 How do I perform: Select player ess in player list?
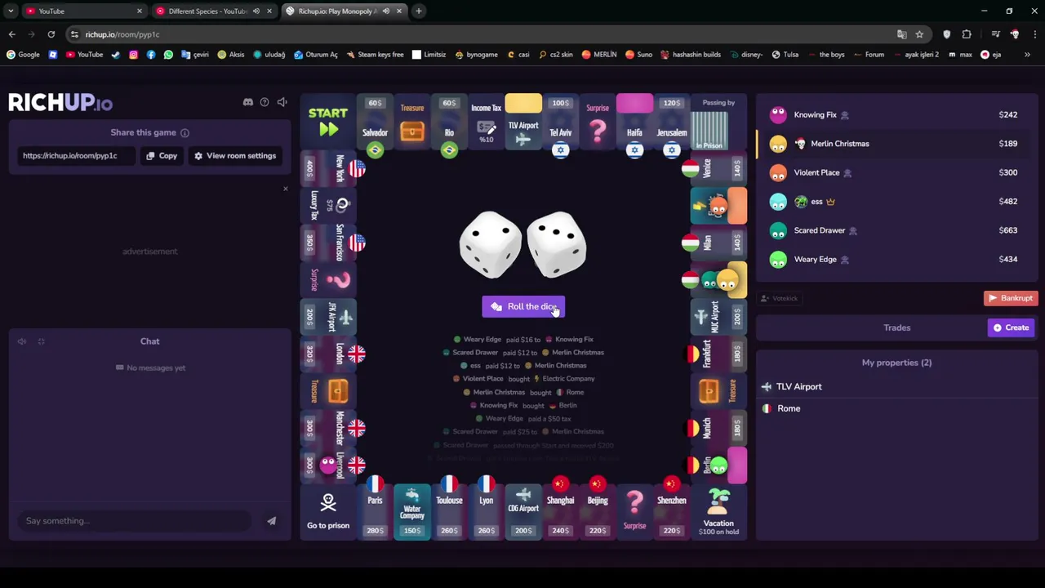click(x=896, y=202)
